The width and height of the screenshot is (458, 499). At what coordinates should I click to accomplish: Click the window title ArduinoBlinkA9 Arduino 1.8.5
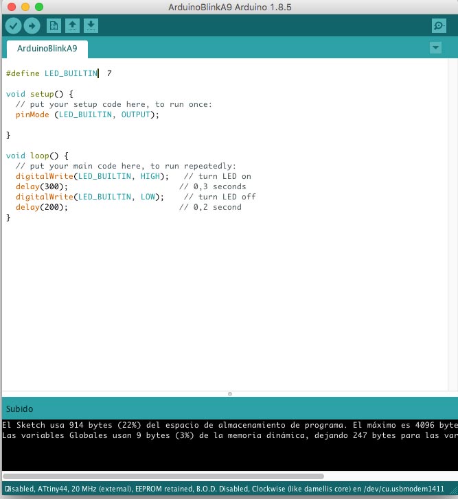[x=230, y=7]
